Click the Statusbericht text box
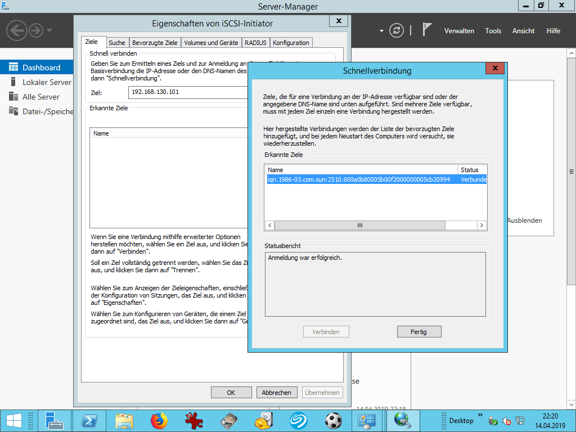576x432 pixels. [x=375, y=284]
